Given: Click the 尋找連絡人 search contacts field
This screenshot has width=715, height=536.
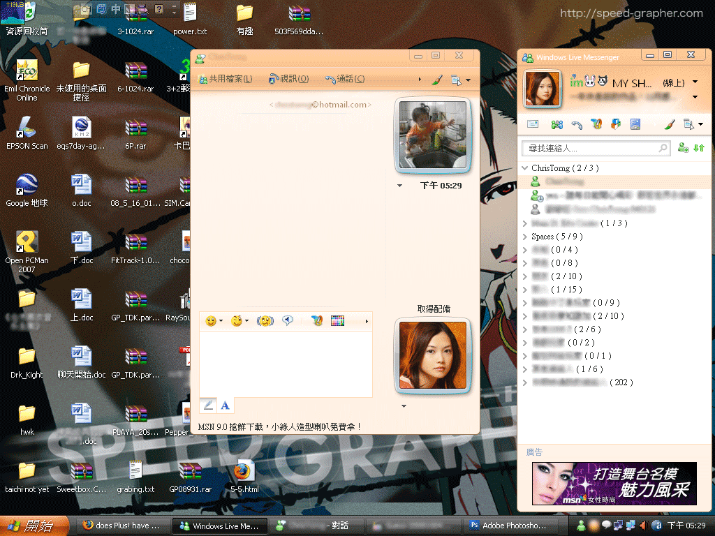Looking at the screenshot, I should [590, 149].
